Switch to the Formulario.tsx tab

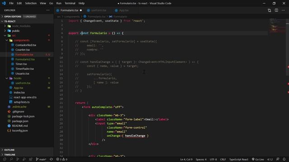coord(69,10)
